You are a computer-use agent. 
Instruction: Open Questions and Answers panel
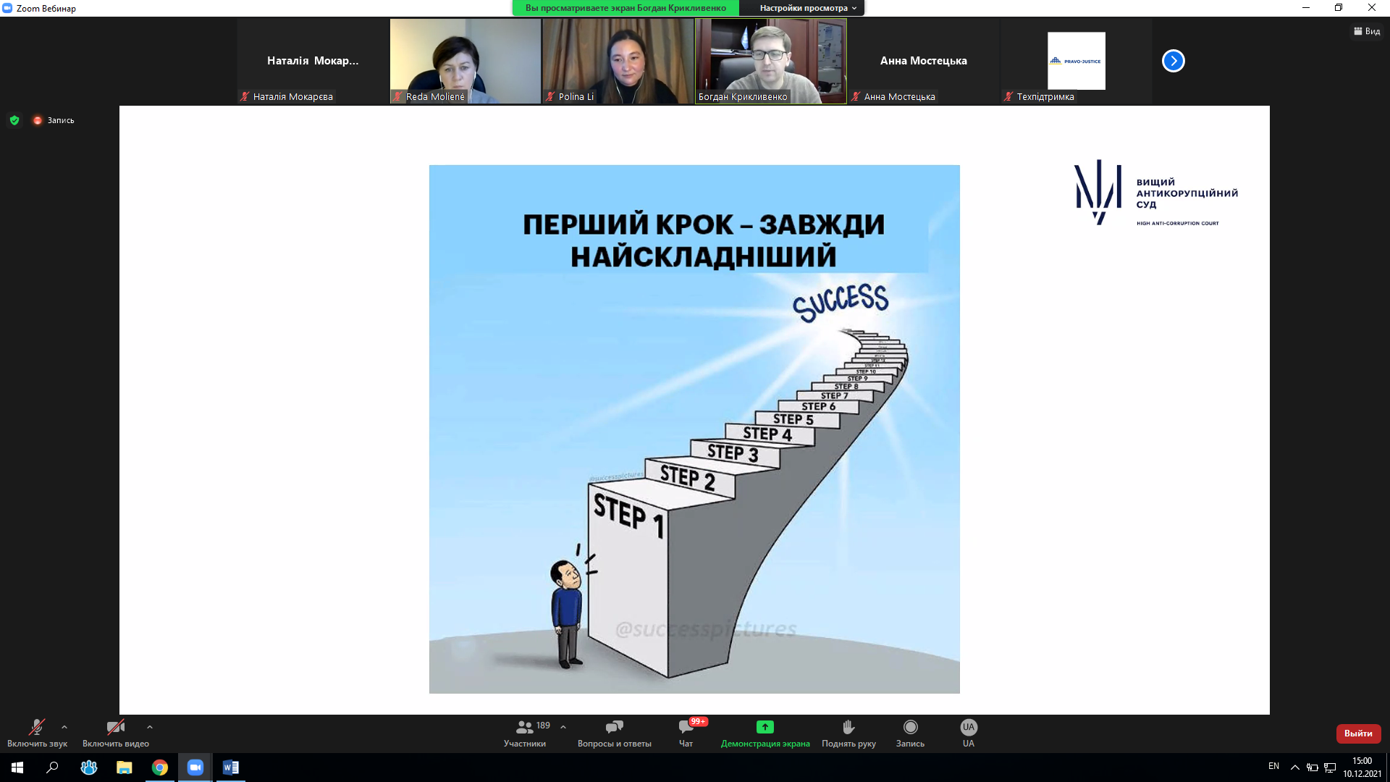click(x=614, y=727)
